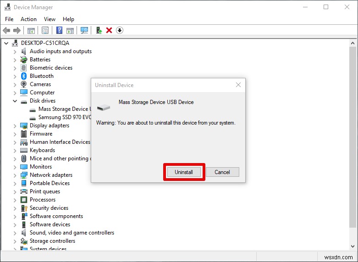
Task: Click the Forward arrow toolbar icon
Action: click(17, 30)
